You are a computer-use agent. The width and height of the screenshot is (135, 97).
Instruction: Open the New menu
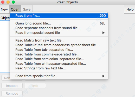click(4, 9)
